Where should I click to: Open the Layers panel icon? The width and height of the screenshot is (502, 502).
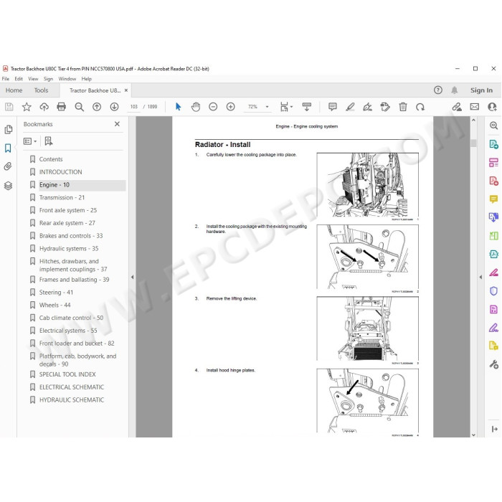(x=9, y=186)
